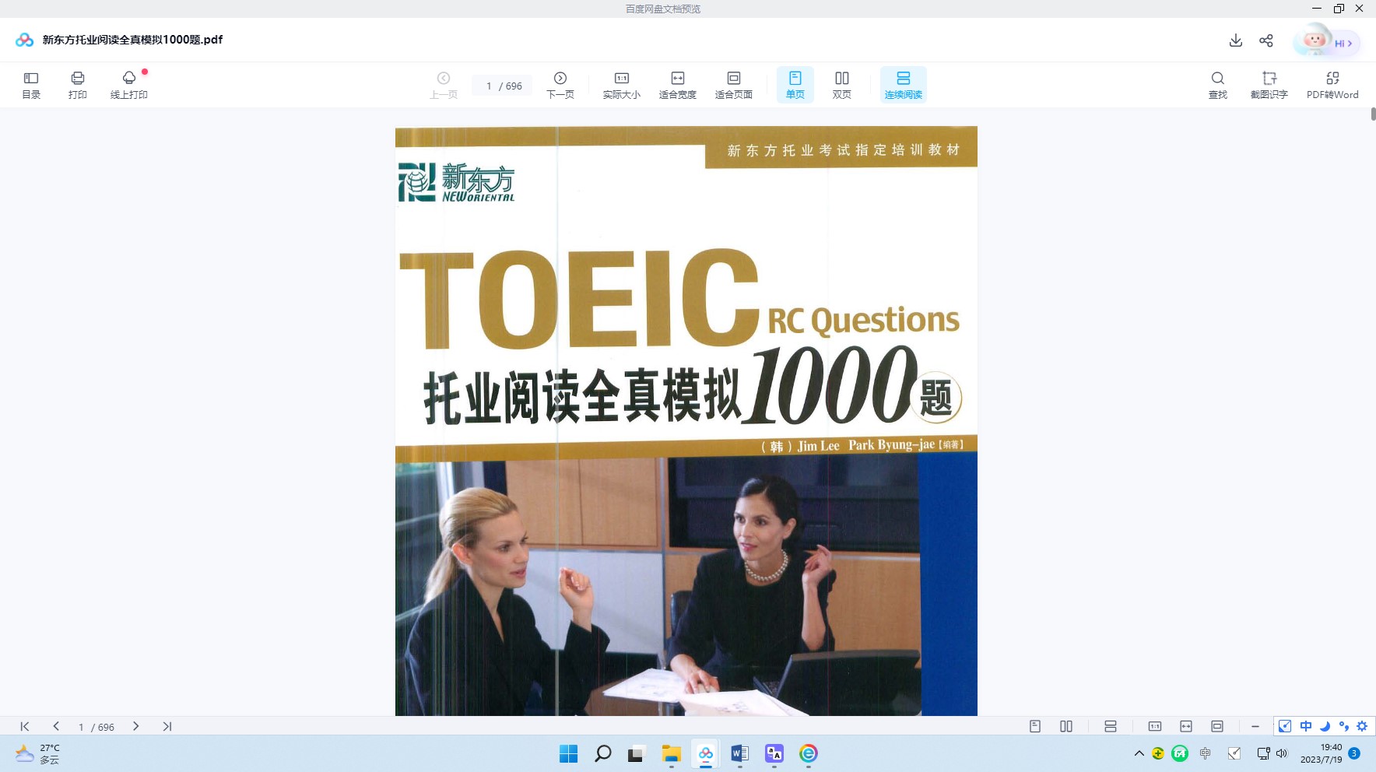
Task: Toggle the moon icon in input toolbar
Action: coord(1325,726)
